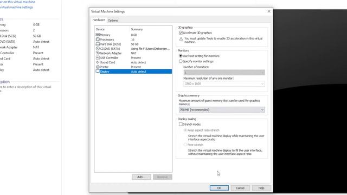Select the USB Controller icon
Viewport: 347px width, 195px height.
pos(98,57)
